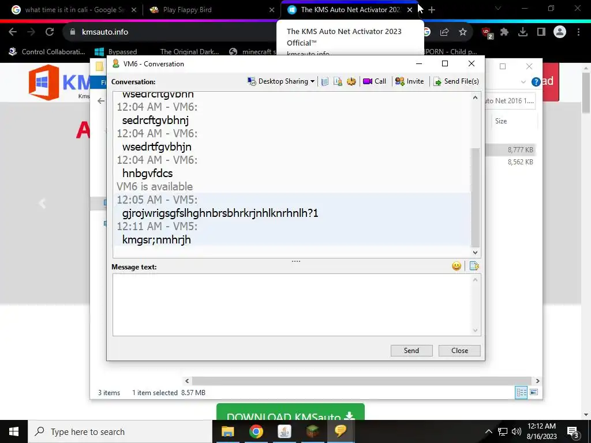Open the contact info icon
591x443 pixels.
[x=338, y=81]
